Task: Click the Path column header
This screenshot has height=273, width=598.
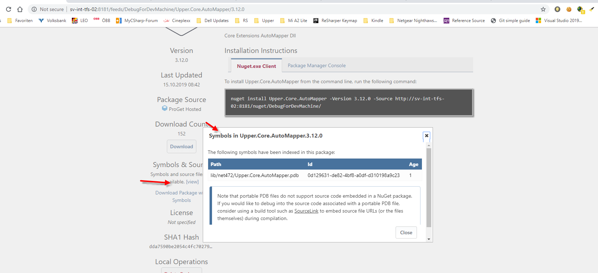Action: [x=216, y=164]
